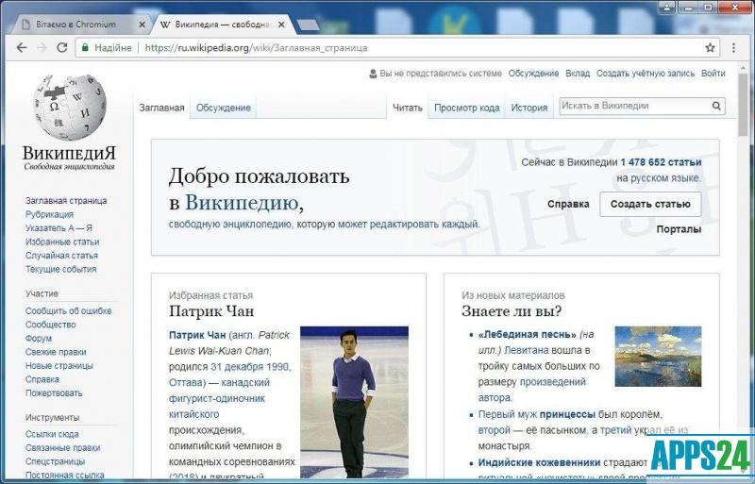Click the bold Патрик Чан article link
755x484 pixels.
(x=197, y=335)
